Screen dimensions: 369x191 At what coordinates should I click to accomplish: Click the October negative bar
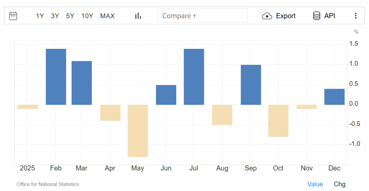279,121
